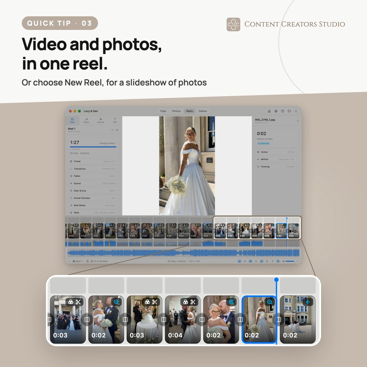
Task: Open the notifications bell icon
Action: tap(296, 111)
